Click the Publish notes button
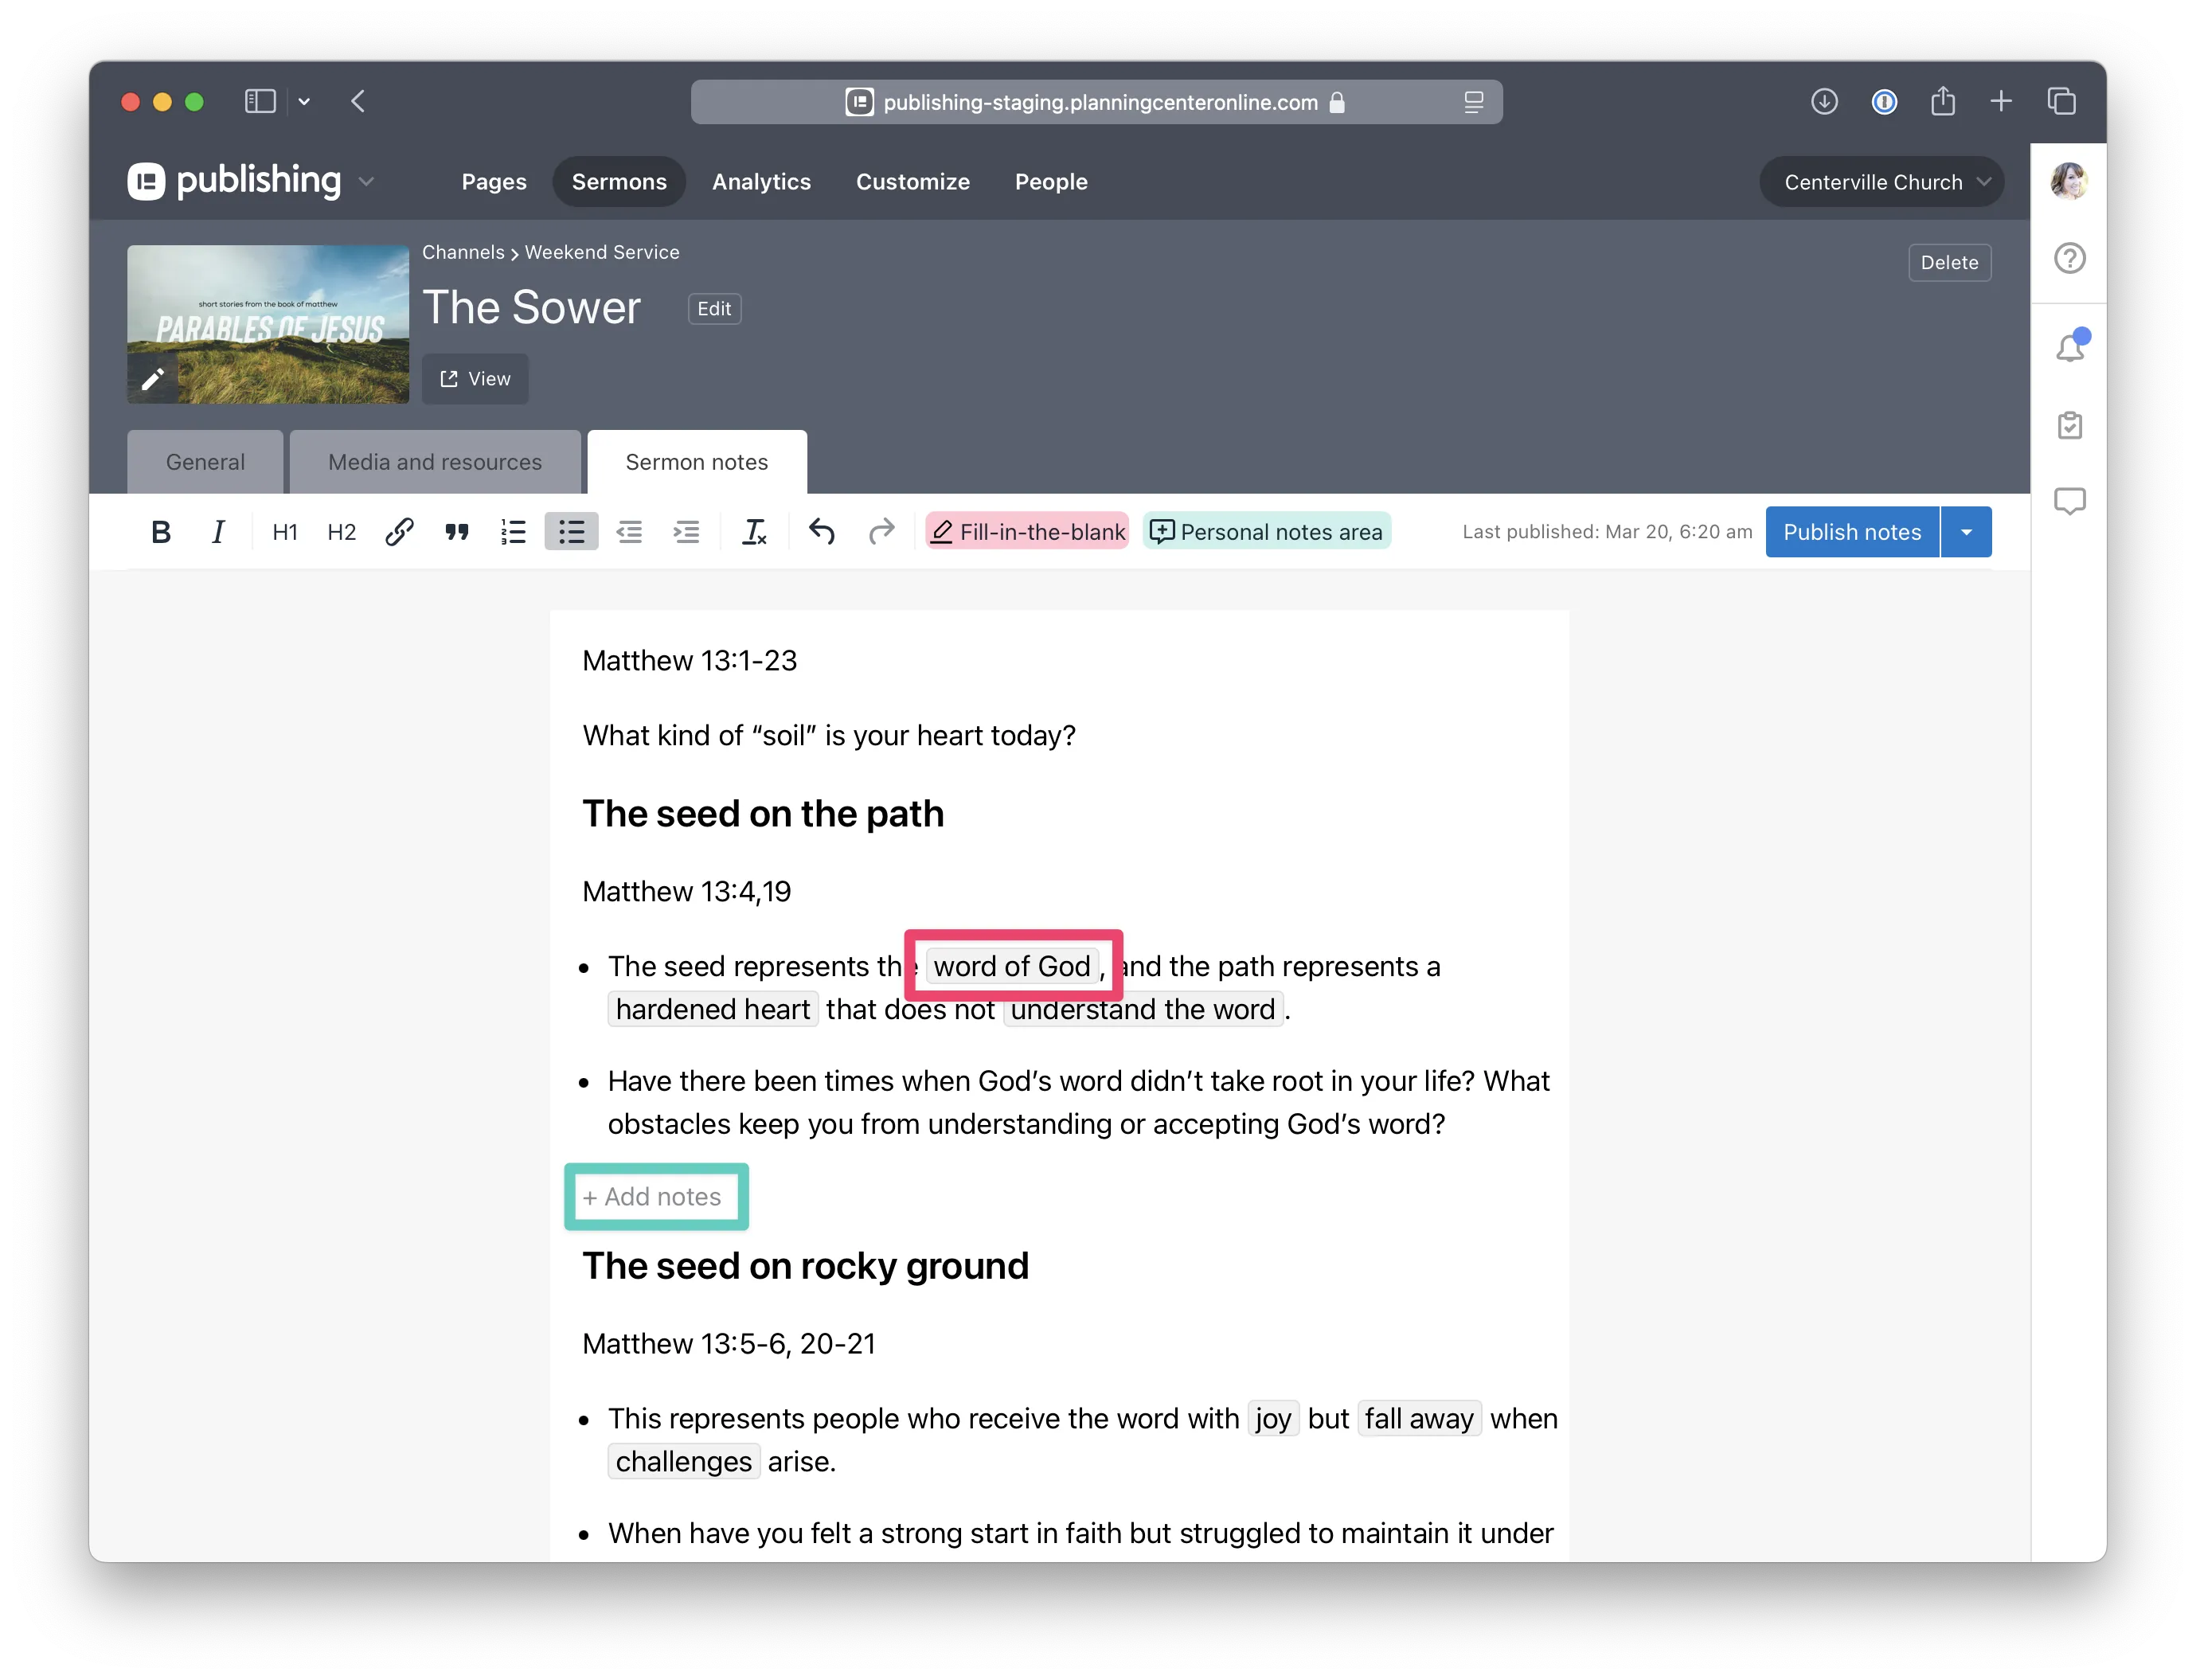This screenshot has height=1680, width=2196. 1851,532
